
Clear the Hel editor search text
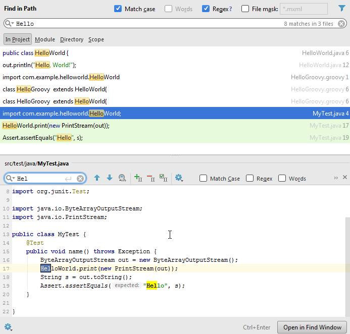click(x=80, y=179)
